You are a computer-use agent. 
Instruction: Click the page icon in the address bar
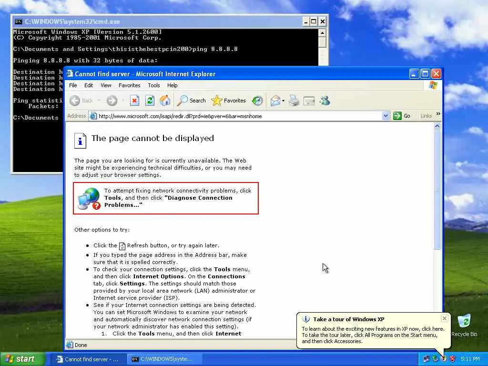[x=93, y=116]
